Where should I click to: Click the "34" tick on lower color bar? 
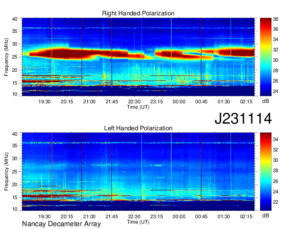click(276, 139)
